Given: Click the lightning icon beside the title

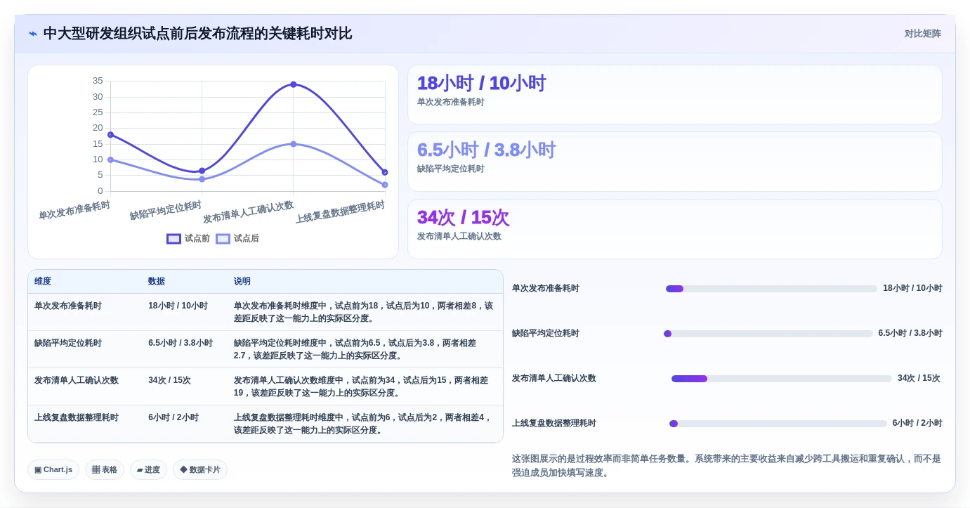Looking at the screenshot, I should point(33,34).
